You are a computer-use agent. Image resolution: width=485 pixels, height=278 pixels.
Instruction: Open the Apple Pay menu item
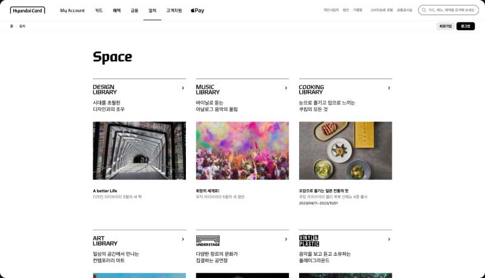197,10
